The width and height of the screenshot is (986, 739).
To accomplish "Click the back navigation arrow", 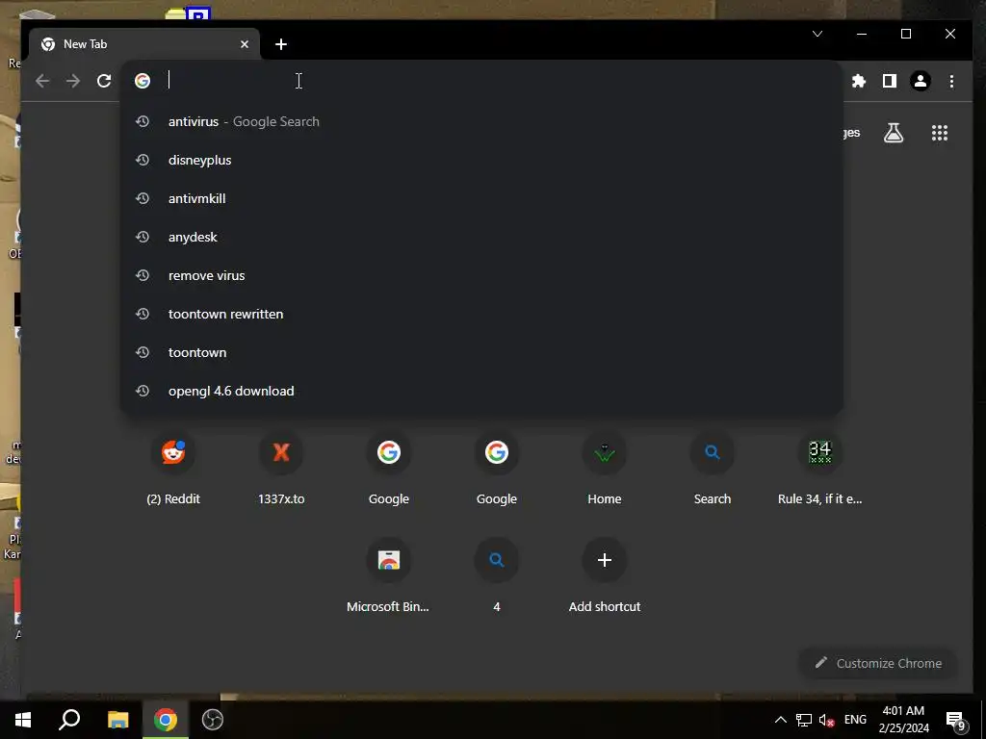I will pos(42,81).
